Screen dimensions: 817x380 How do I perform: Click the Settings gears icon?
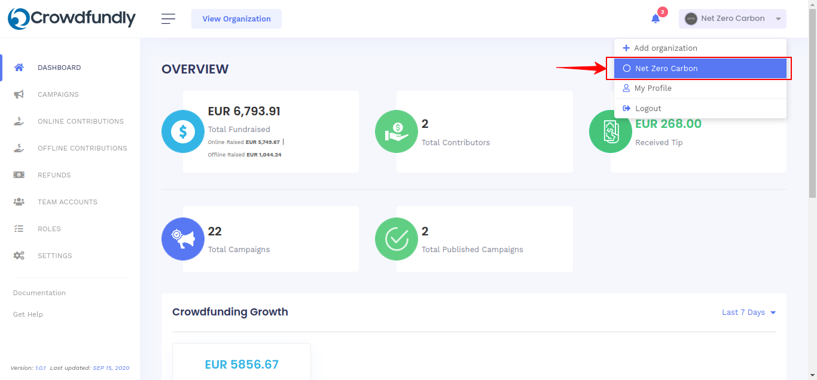point(19,256)
